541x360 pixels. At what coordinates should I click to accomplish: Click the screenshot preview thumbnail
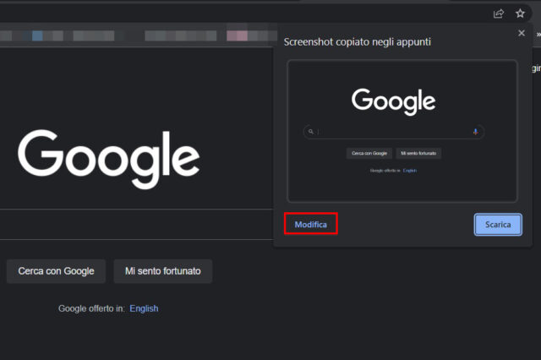(x=402, y=131)
